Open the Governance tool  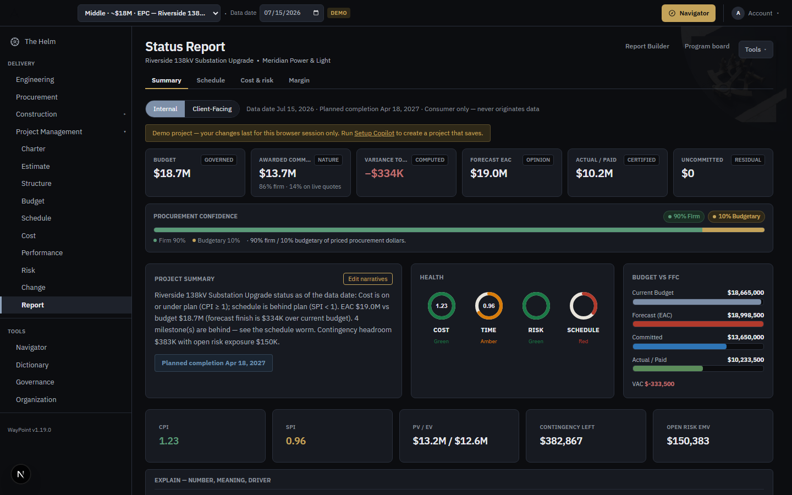point(35,382)
